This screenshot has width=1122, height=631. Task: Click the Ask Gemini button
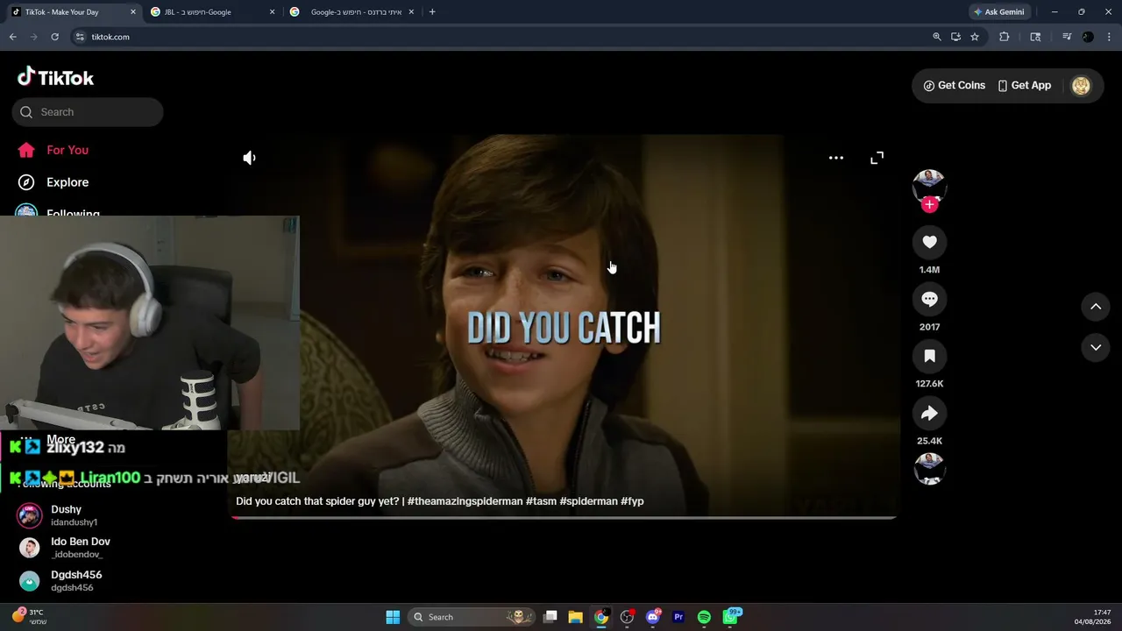point(999,12)
